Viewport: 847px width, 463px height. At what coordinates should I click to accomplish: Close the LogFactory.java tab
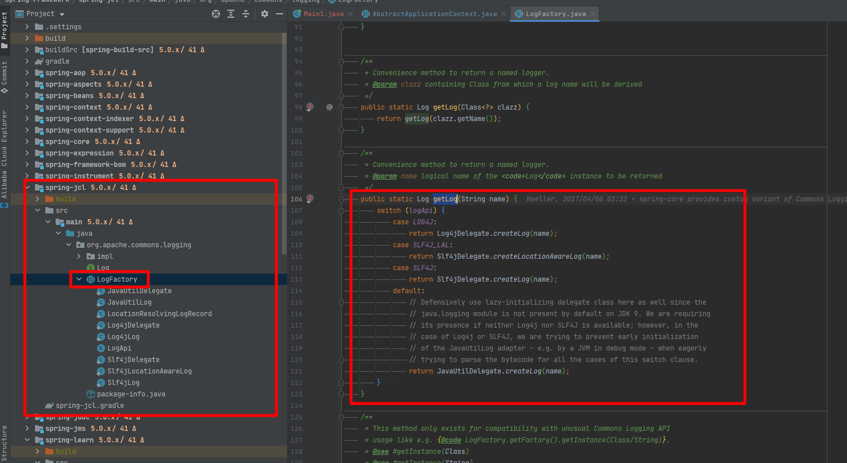click(592, 14)
